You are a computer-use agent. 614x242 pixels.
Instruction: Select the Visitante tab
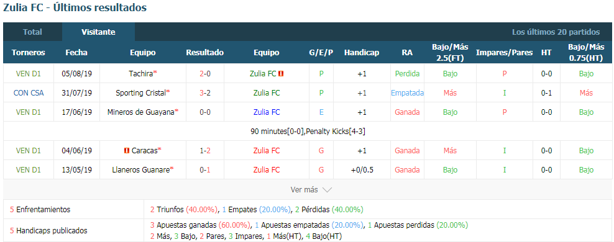(x=98, y=32)
